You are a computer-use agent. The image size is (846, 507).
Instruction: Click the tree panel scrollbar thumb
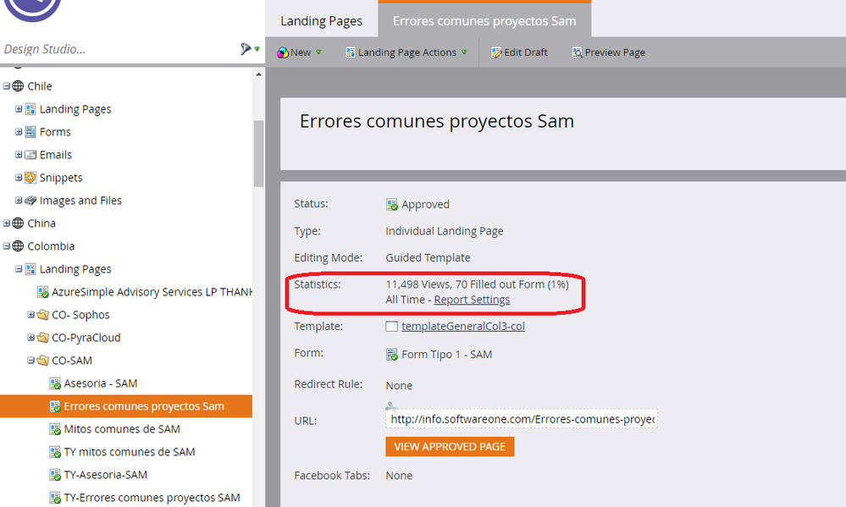pos(258,154)
